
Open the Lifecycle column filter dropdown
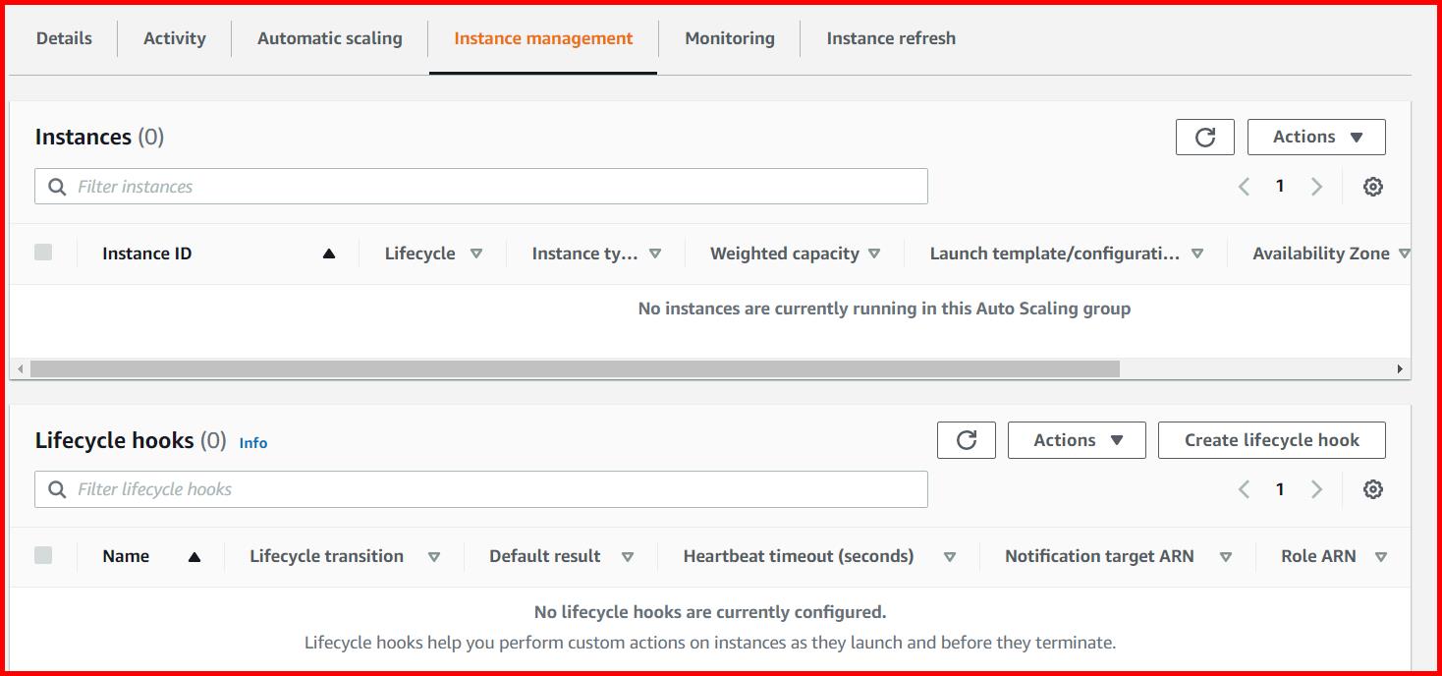tap(477, 253)
